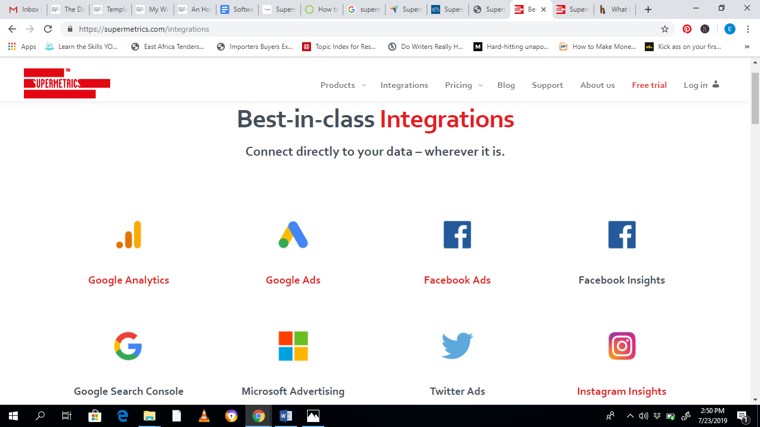The width and height of the screenshot is (760, 427).
Task: Switch to the Google Docs Softwa tab
Action: click(237, 9)
